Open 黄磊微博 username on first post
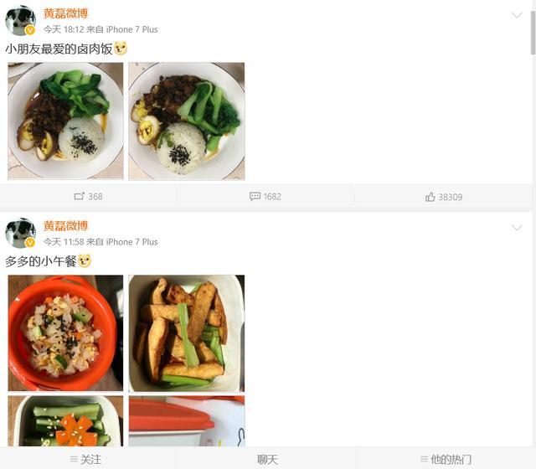 65,13
